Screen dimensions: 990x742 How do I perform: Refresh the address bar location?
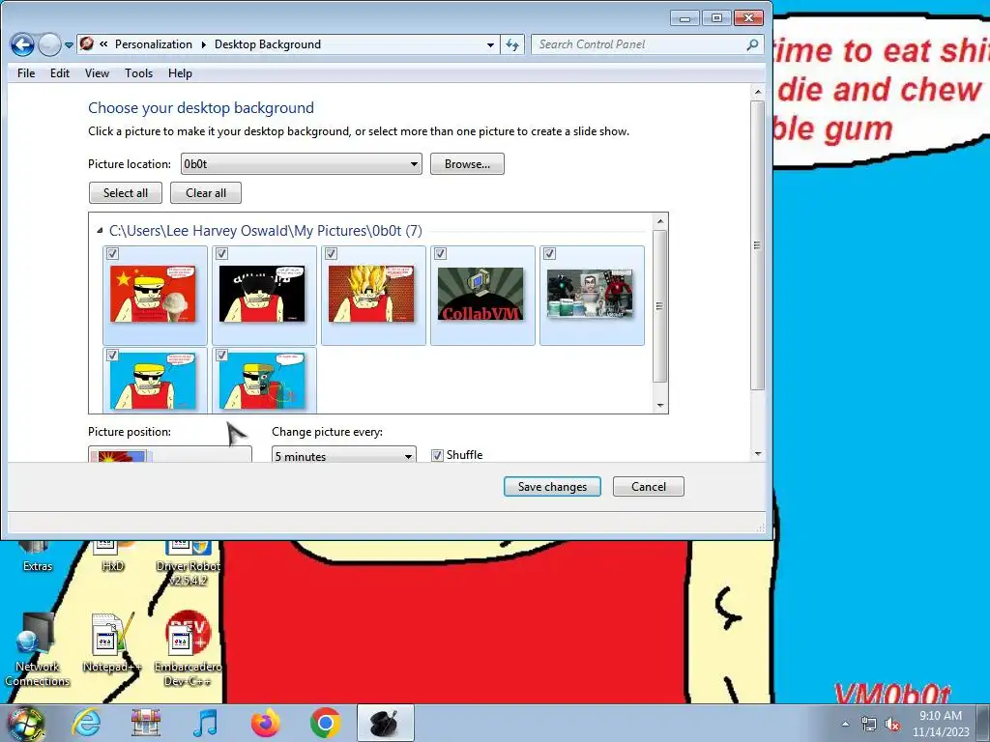(512, 44)
